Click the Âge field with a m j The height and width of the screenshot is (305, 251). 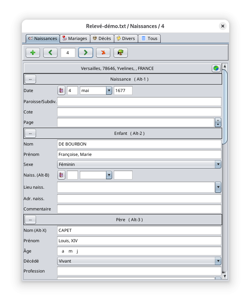point(139,251)
